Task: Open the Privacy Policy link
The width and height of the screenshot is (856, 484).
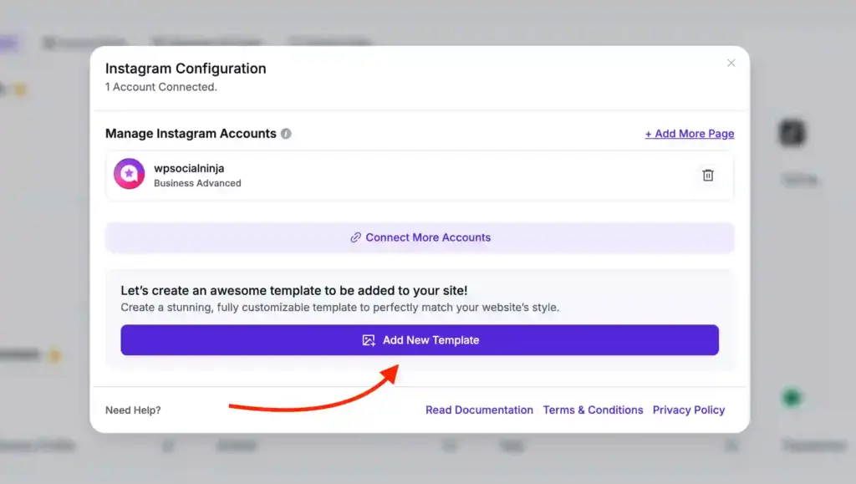Action: click(x=689, y=410)
